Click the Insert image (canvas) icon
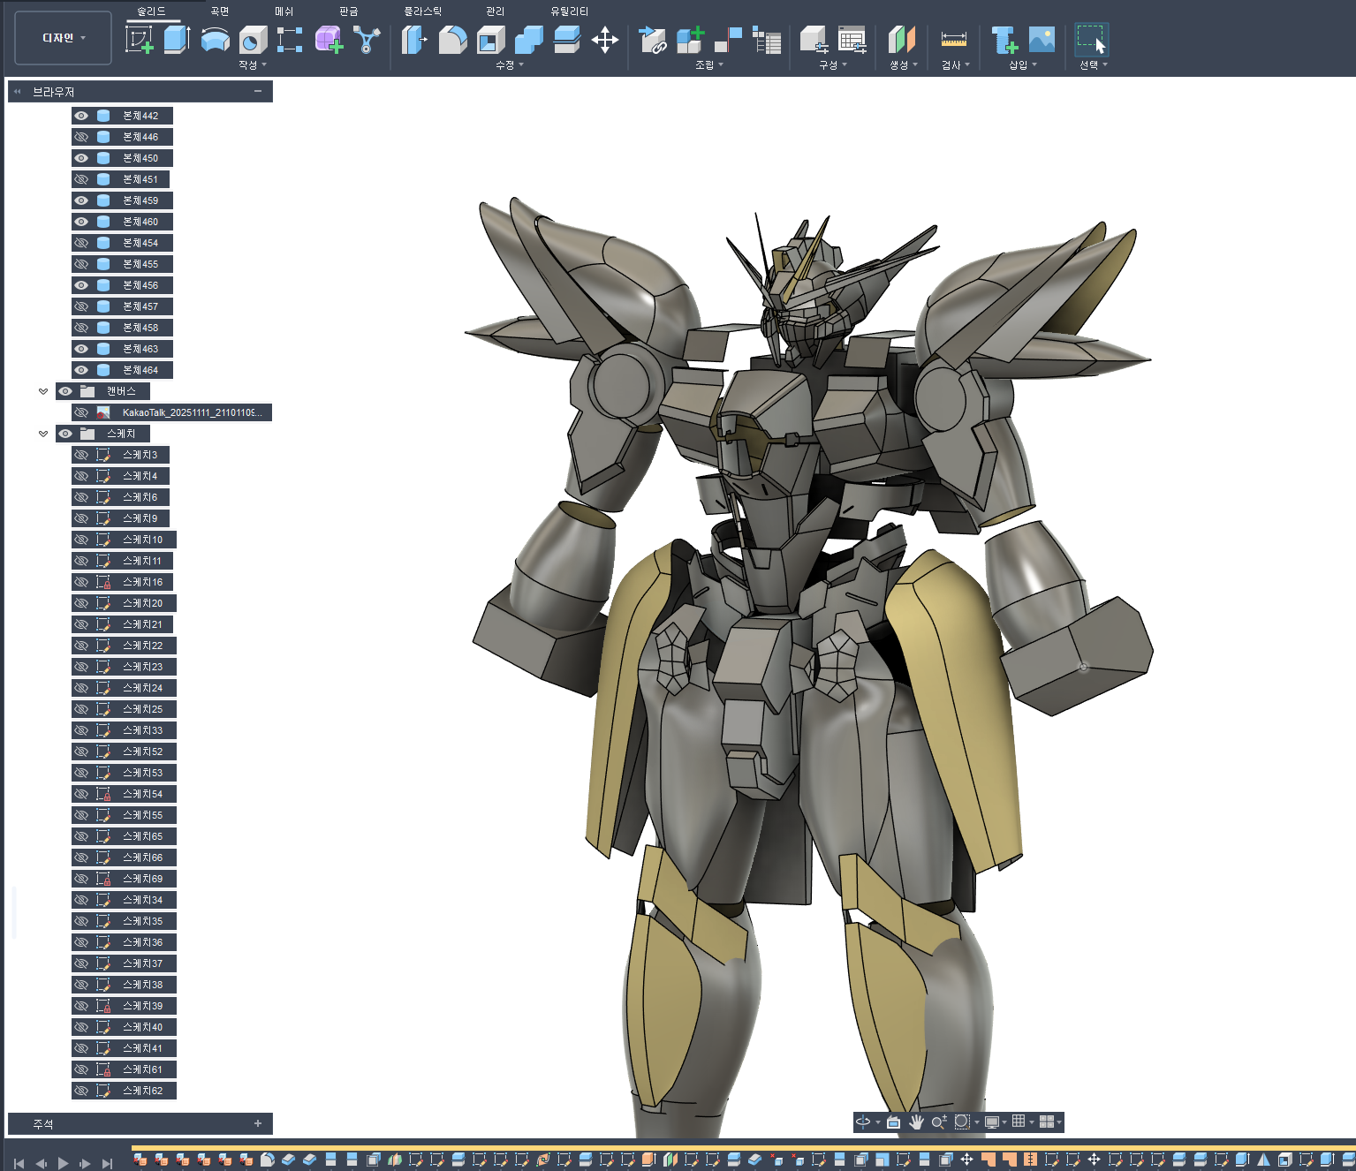 coord(1042,40)
